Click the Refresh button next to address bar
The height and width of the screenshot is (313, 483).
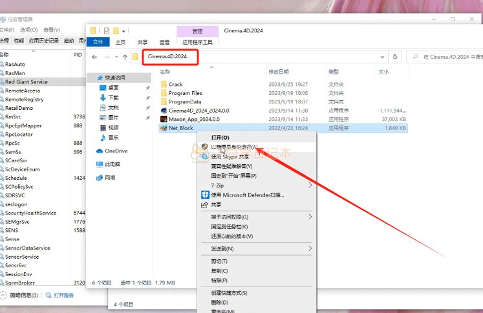(x=395, y=57)
